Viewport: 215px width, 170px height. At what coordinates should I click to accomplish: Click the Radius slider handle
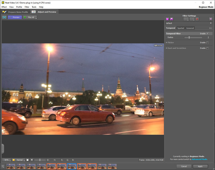189,37
